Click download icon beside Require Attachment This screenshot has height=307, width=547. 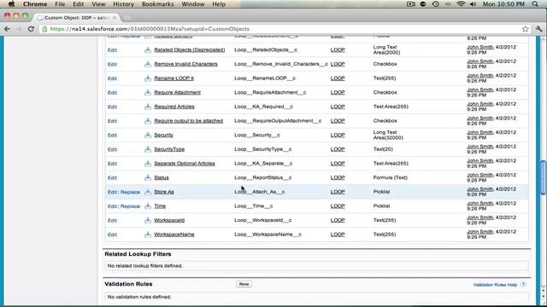tap(148, 93)
